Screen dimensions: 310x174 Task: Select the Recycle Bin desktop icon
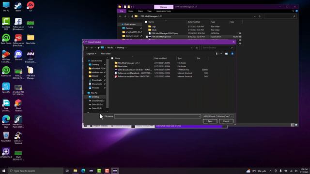pos(6,137)
